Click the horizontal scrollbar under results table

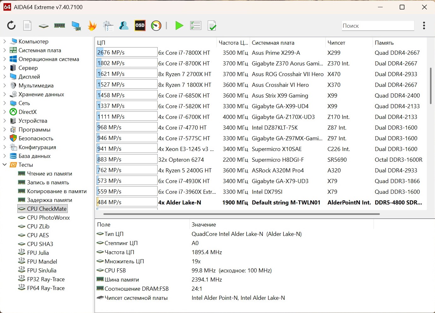pos(241,214)
